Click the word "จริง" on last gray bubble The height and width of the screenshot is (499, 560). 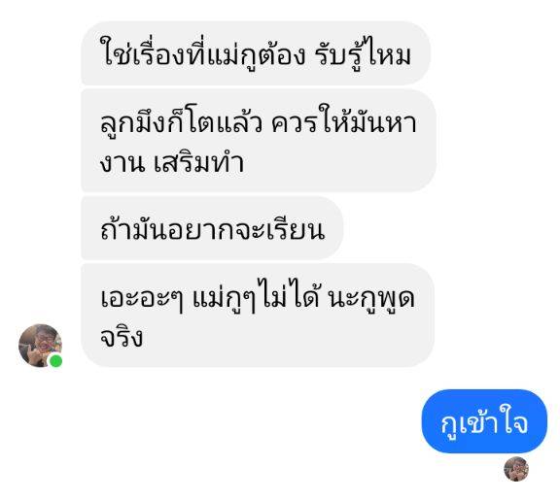[122, 335]
